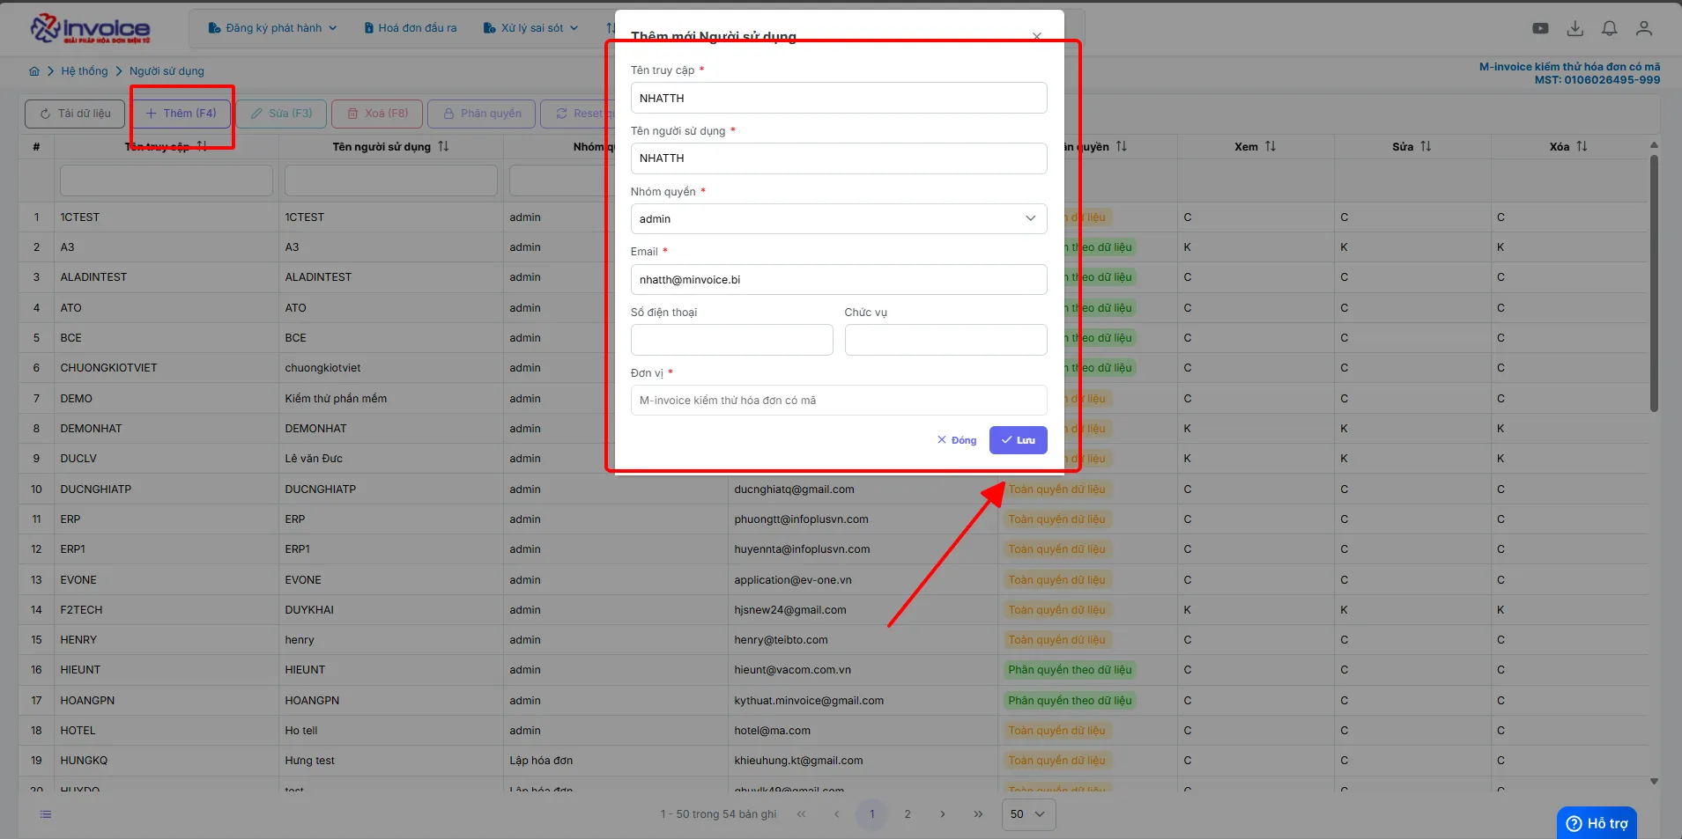
Task: Click Lê văn Đưc in DUCLV row
Action: point(314,459)
